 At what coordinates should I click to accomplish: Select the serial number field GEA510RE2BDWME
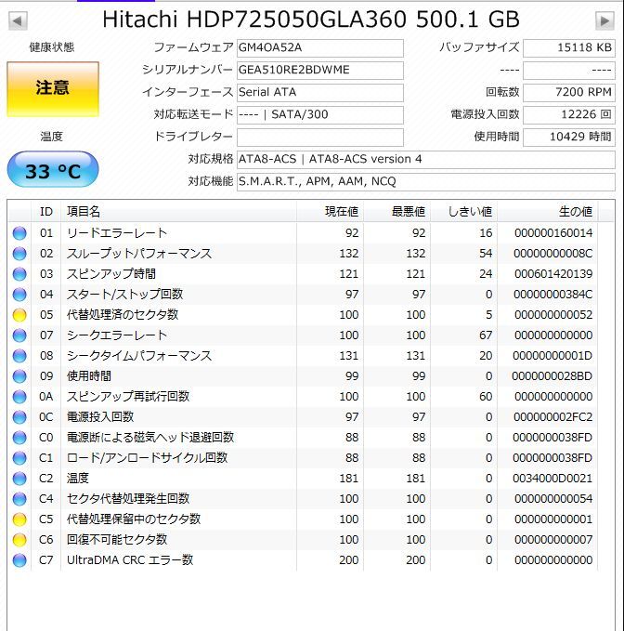(x=320, y=71)
